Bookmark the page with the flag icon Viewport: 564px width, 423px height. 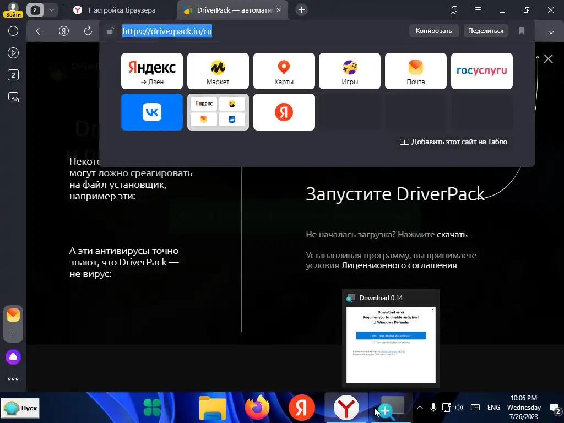[522, 31]
